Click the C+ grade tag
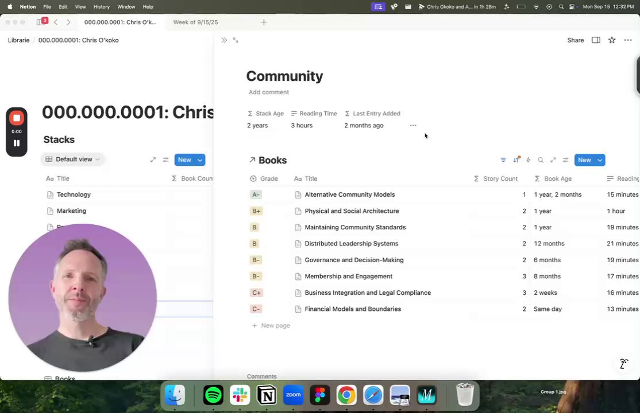The image size is (640, 413). (x=256, y=293)
